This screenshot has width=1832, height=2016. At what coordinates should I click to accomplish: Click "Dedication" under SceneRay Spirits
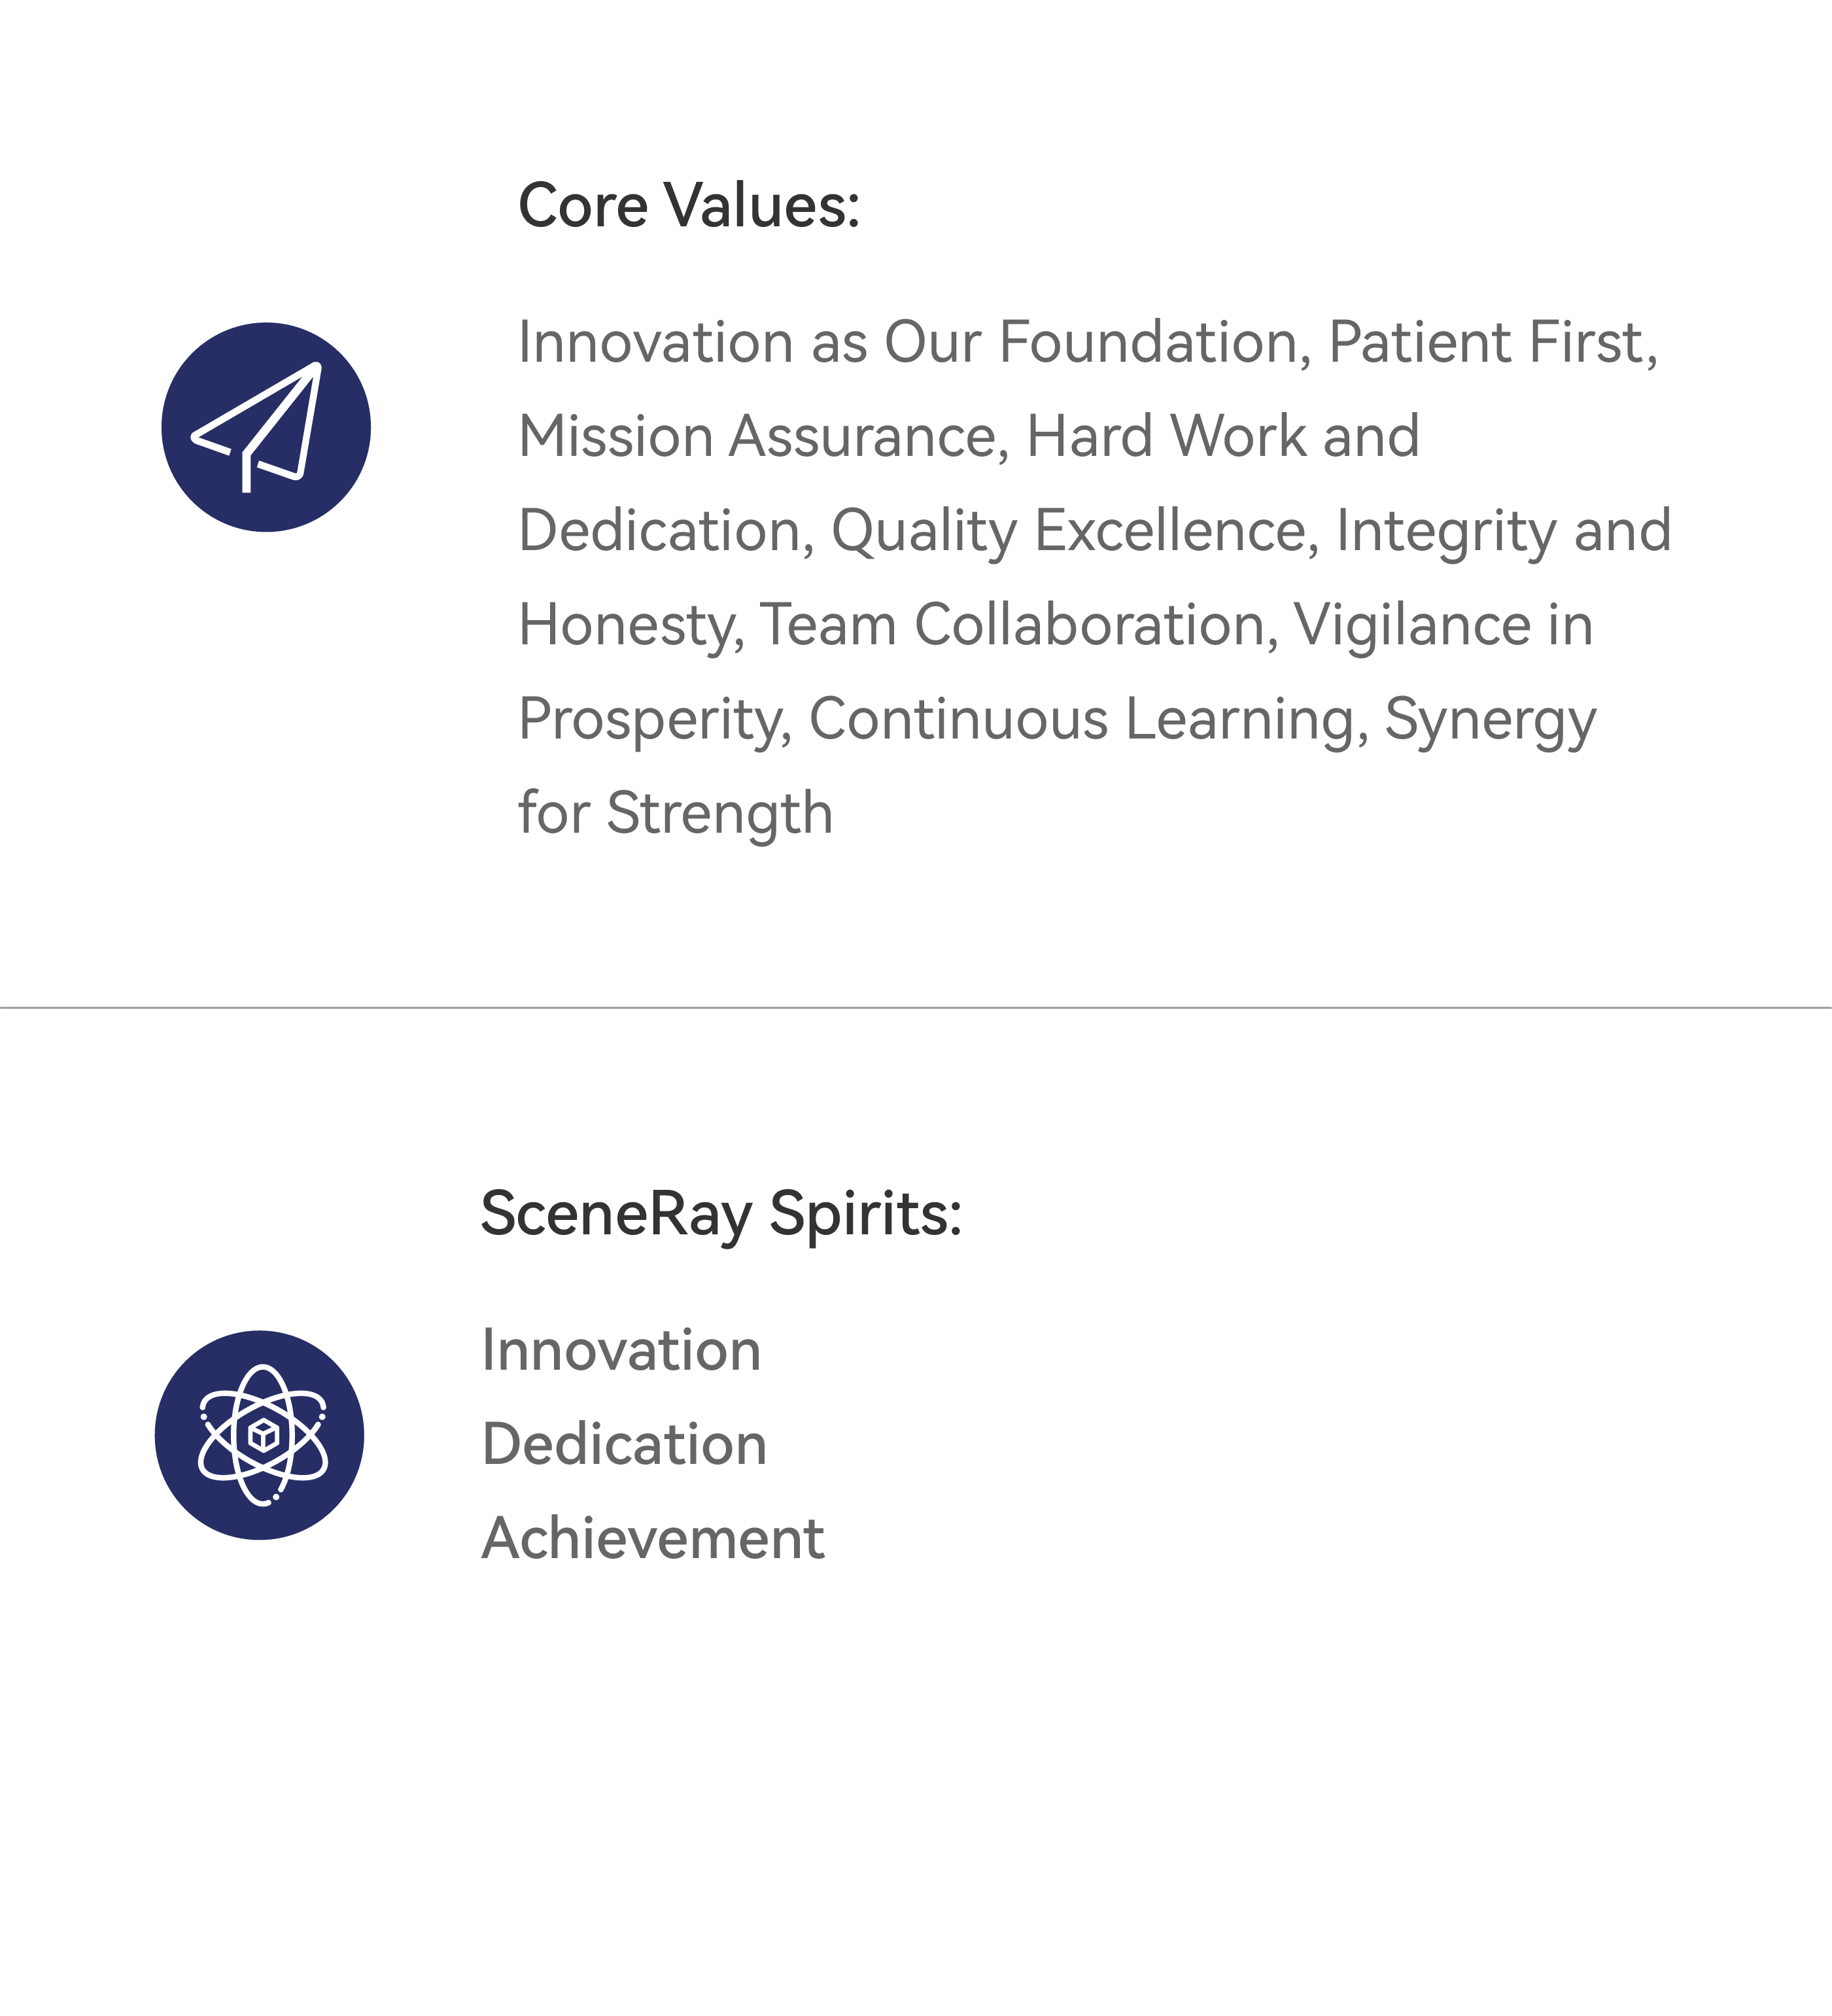pyautogui.click(x=624, y=1445)
